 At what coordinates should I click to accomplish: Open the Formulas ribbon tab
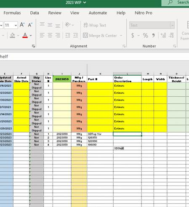[12, 13]
